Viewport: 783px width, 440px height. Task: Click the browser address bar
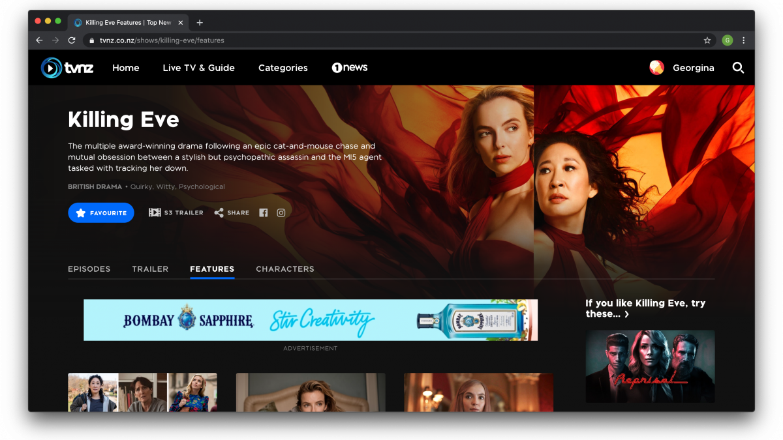[x=391, y=40]
